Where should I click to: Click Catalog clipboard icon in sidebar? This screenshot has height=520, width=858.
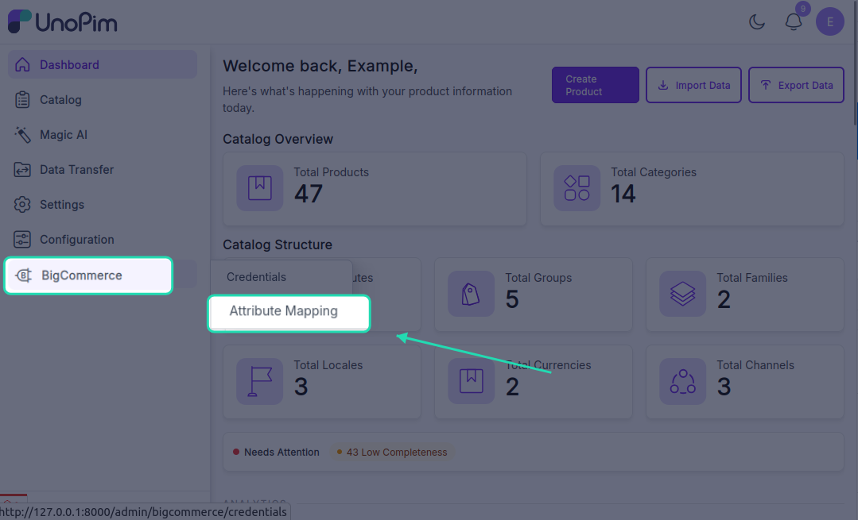[22, 99]
